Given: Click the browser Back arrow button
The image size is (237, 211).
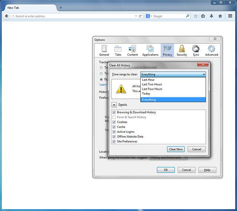Looking at the screenshot, I should [6, 16].
